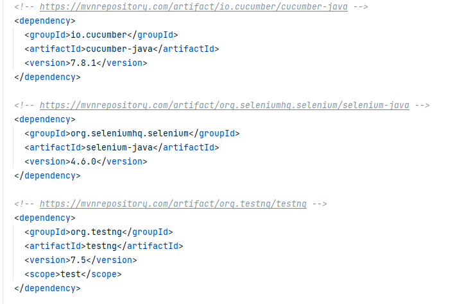Viewport: 453px width, 304px height.
Task: Click closing dependency tag below test scope
Action: (x=47, y=288)
